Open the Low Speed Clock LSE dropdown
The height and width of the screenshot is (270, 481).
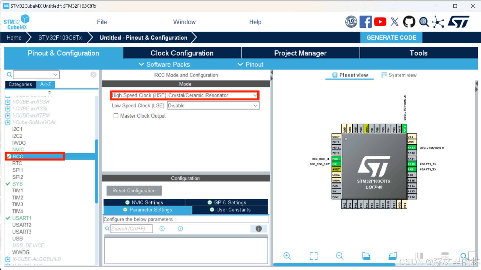255,106
